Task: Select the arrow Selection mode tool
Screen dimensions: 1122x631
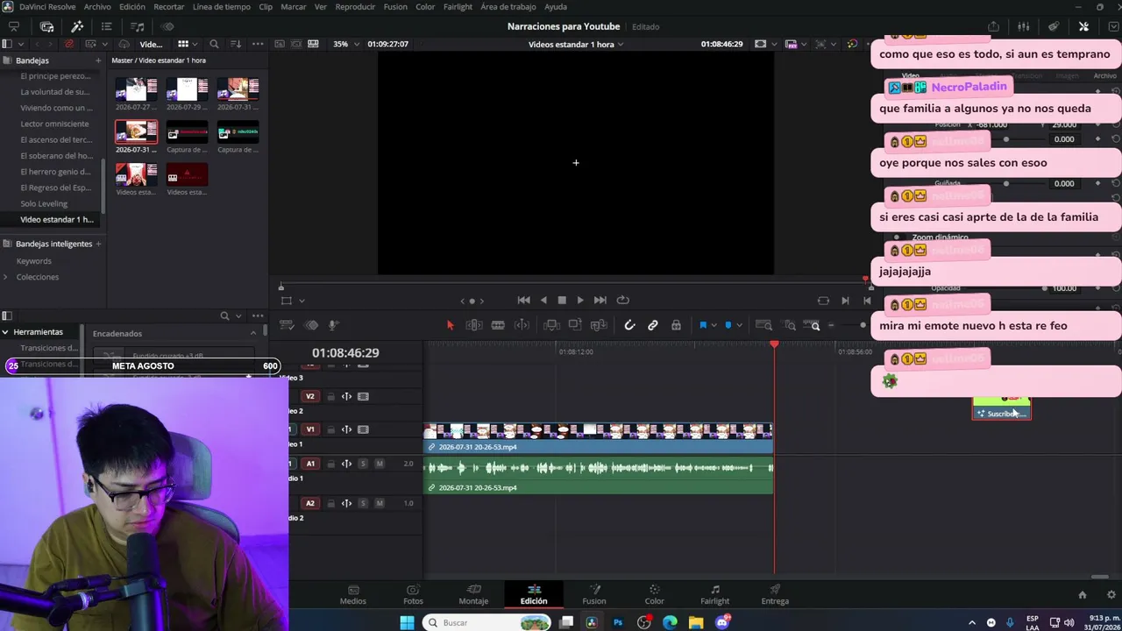Action: tap(451, 326)
